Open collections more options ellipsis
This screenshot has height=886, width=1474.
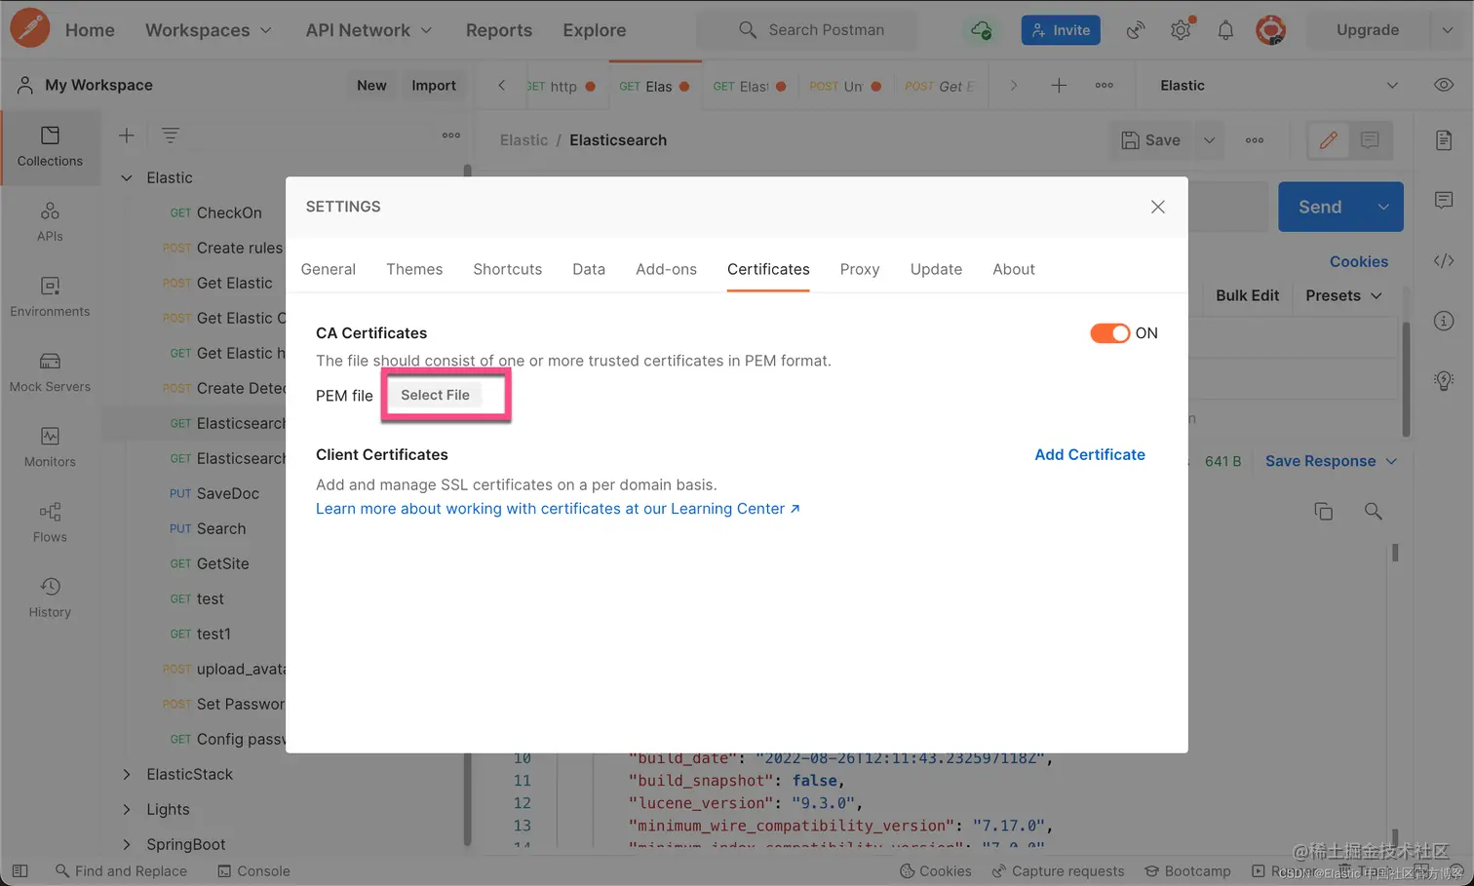[x=451, y=135]
